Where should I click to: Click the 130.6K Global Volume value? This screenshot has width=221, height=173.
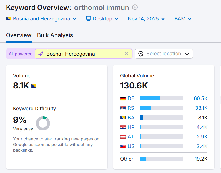[134, 85]
